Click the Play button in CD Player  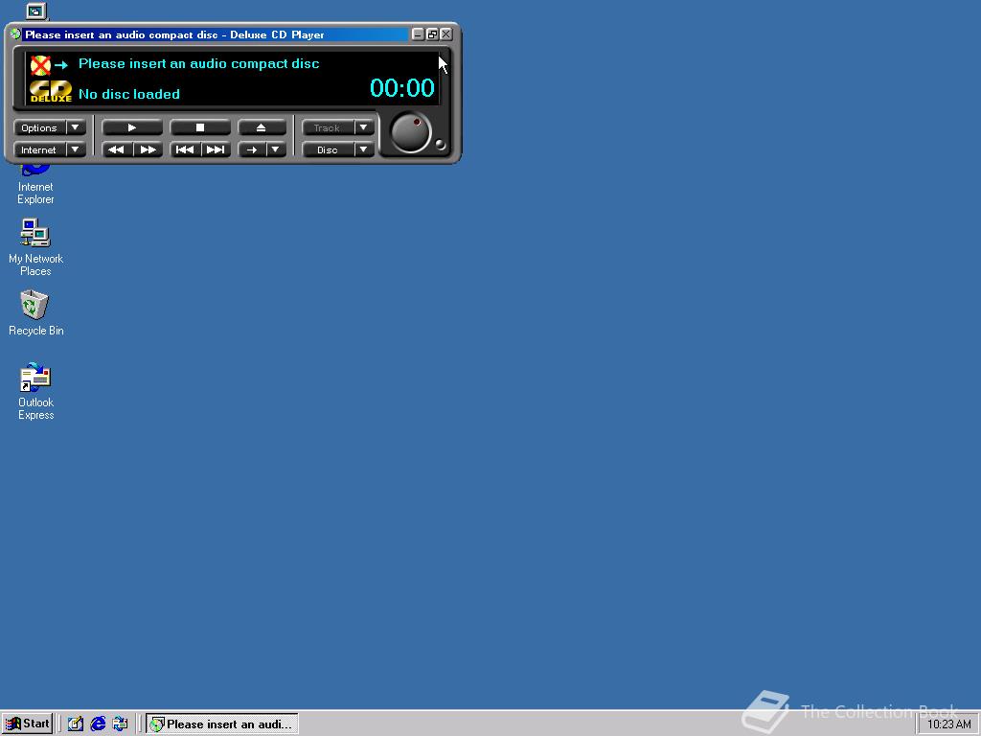tap(132, 127)
